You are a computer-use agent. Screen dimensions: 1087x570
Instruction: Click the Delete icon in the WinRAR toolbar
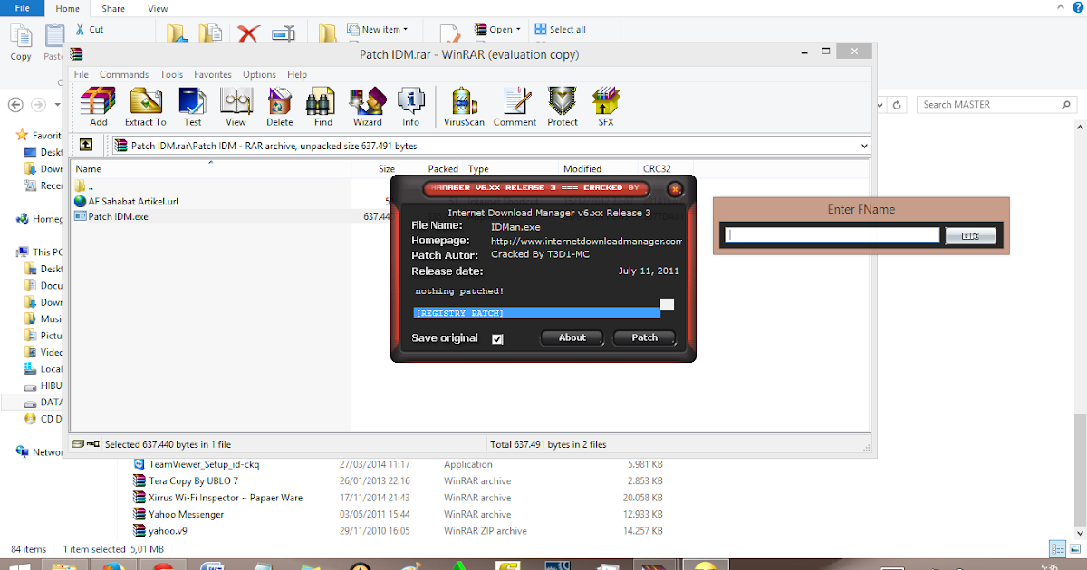click(279, 107)
